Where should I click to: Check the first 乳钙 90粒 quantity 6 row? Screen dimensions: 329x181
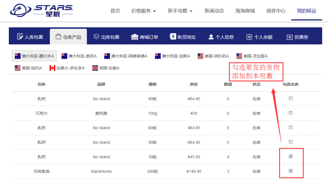point(291,98)
